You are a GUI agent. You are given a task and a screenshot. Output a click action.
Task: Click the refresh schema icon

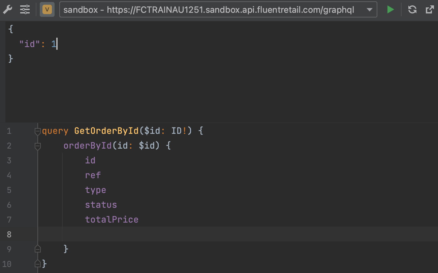click(x=412, y=10)
